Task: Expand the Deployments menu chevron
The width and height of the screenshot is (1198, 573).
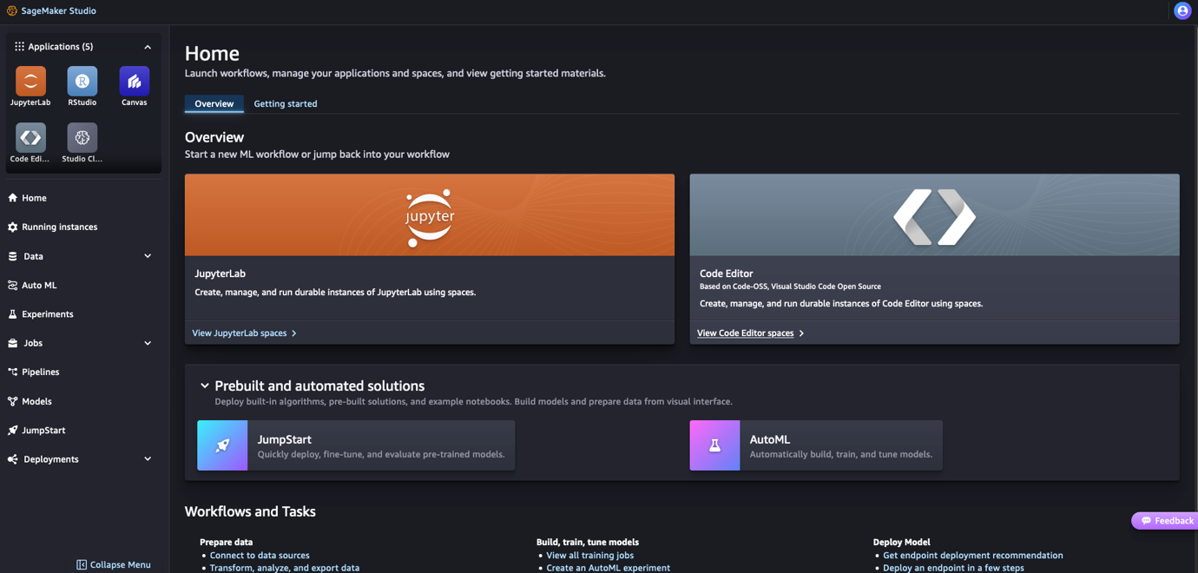Action: 148,459
